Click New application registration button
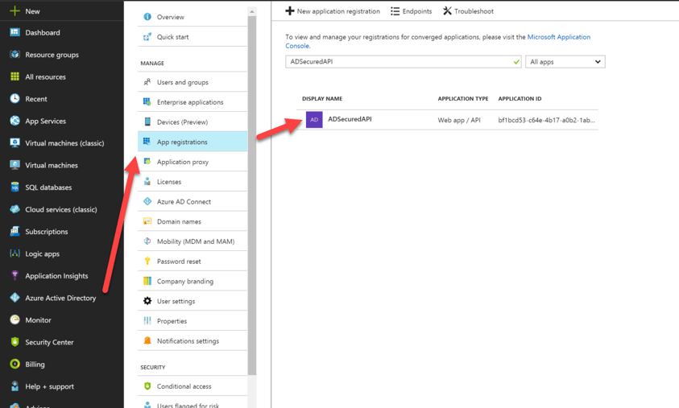 point(333,10)
